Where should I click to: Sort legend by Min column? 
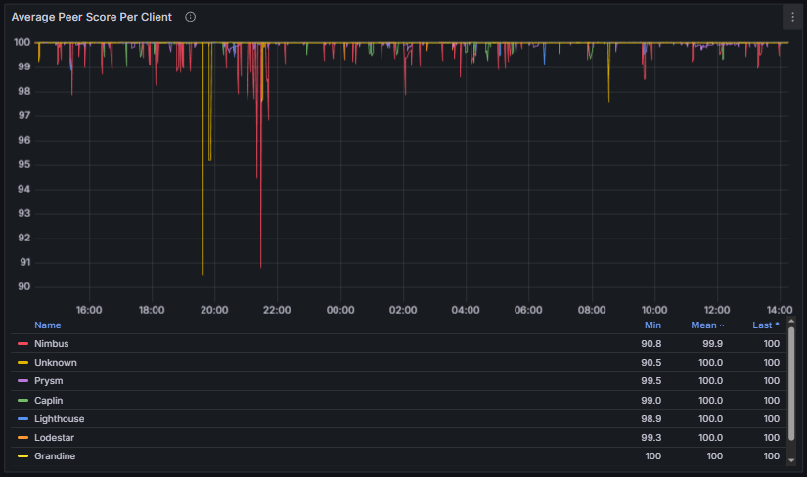[652, 325]
